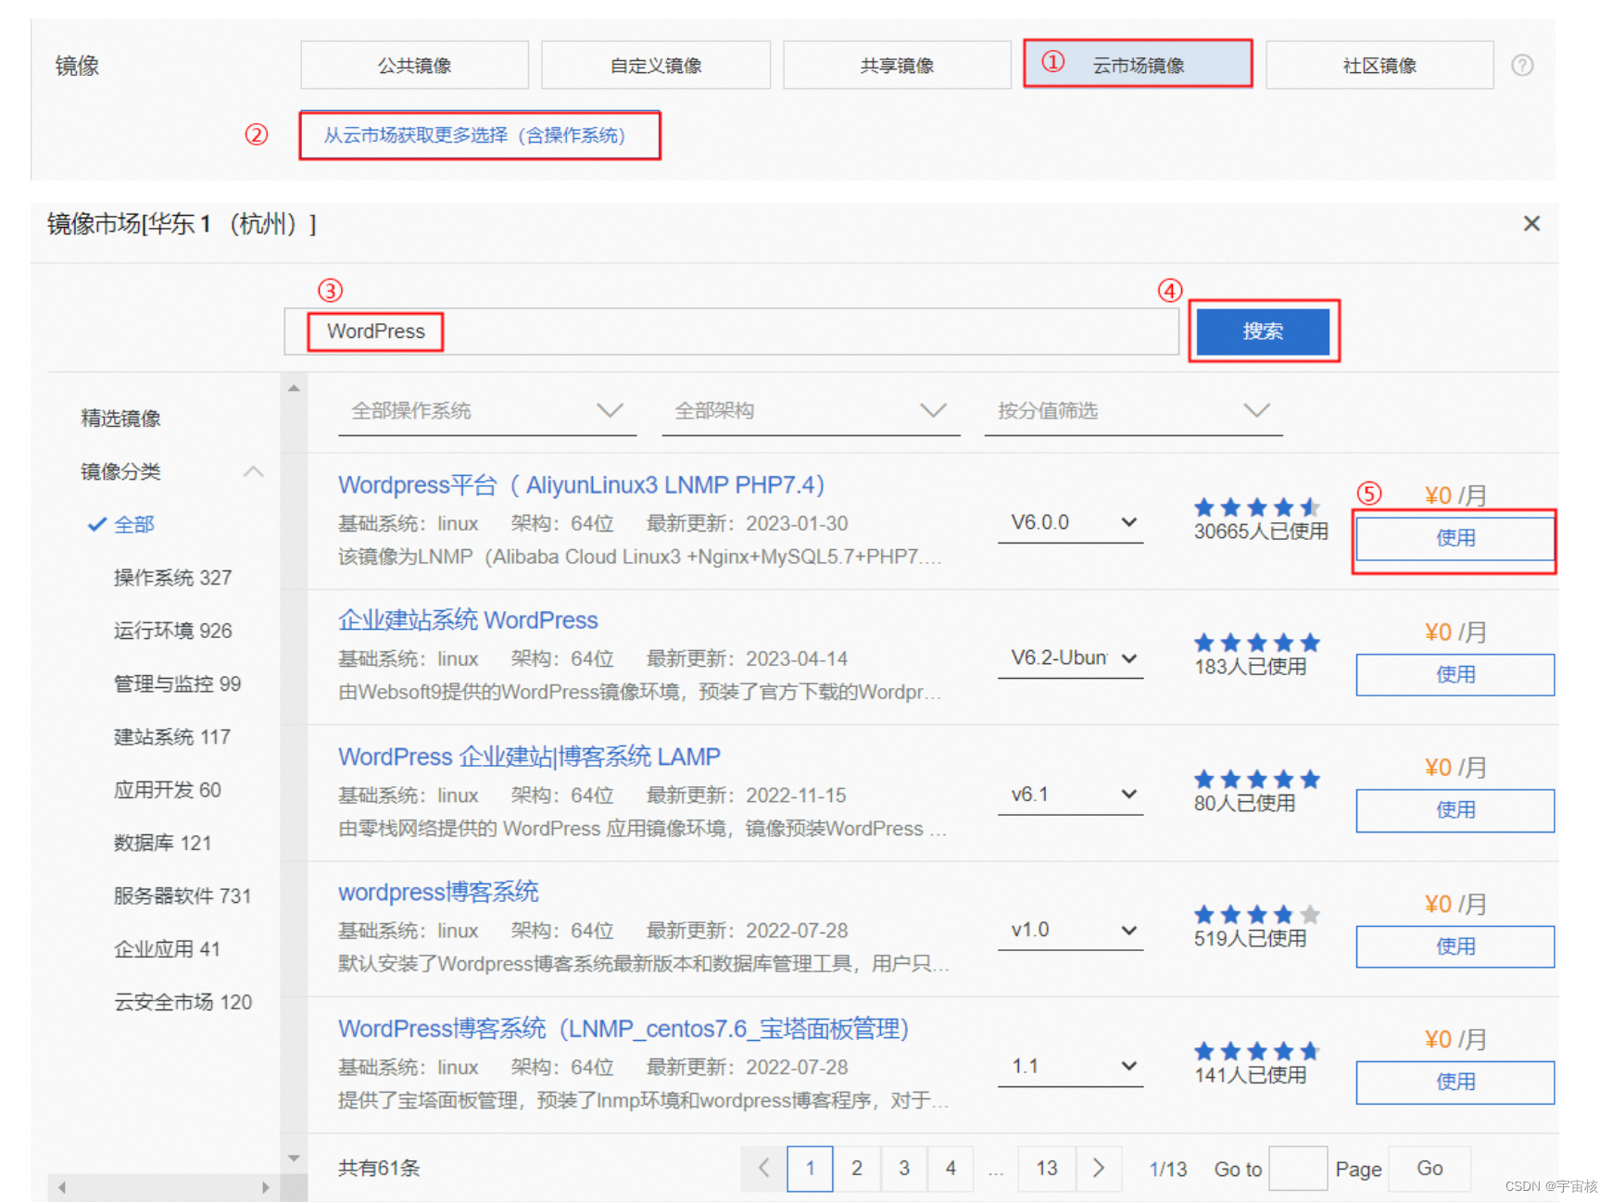Open 全部操作系统 dropdown filter
The width and height of the screenshot is (1612, 1202).
pyautogui.click(x=487, y=411)
